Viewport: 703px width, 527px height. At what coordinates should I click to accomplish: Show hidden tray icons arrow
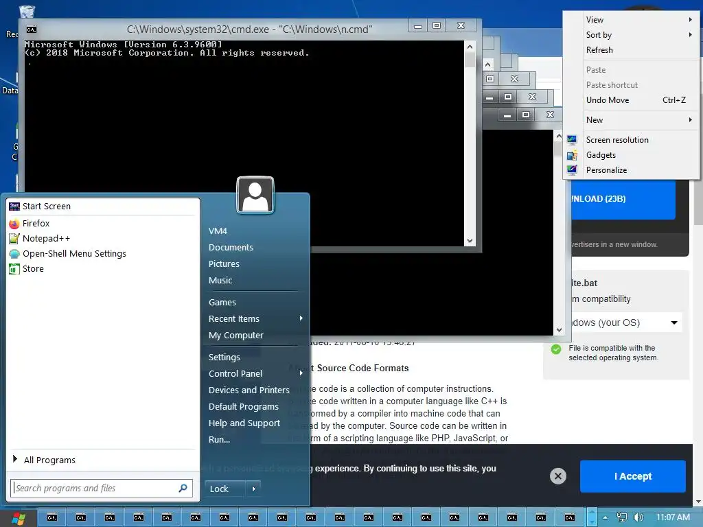pos(605,517)
